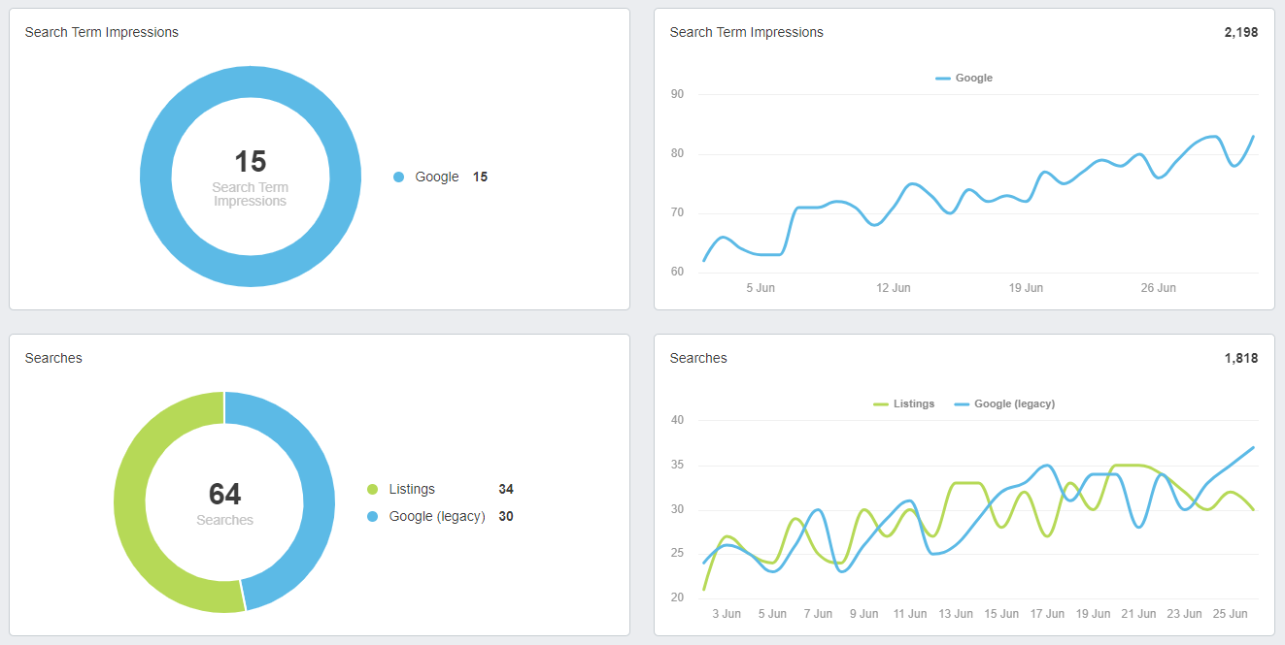Click the 13 Jun label on the Searches chart axis
The image size is (1285, 645).
(x=956, y=614)
